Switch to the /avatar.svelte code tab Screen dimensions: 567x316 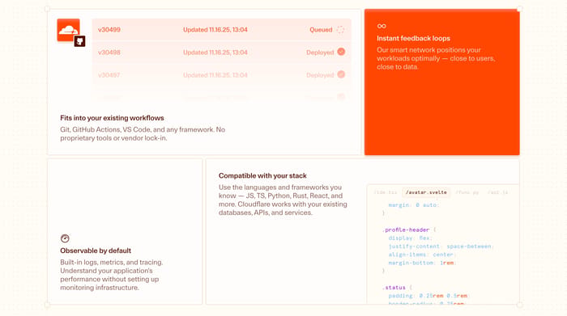[426, 192]
